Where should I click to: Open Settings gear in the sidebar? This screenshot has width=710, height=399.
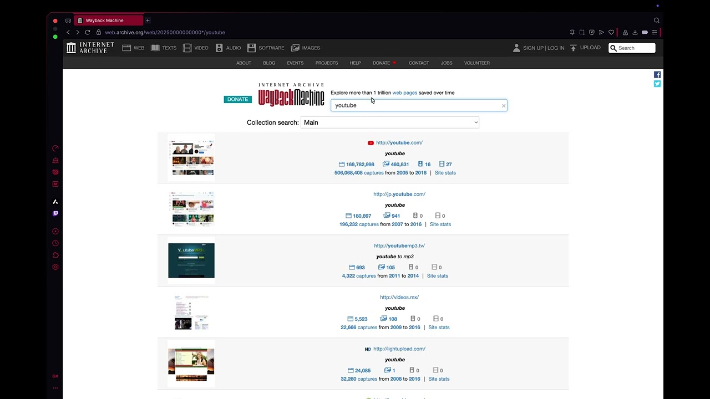point(55,267)
